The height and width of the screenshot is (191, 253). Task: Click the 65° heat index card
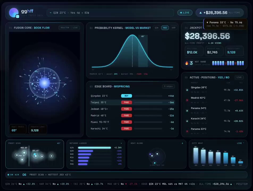tap(18, 129)
